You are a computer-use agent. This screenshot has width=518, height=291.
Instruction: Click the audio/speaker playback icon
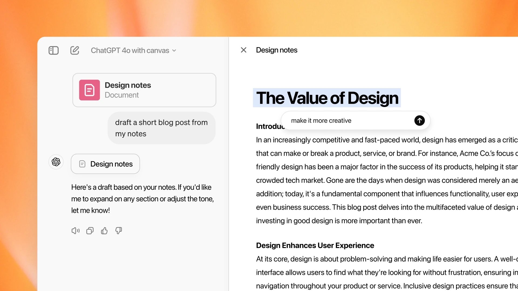point(75,231)
